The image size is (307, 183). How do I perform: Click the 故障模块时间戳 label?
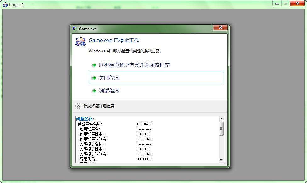(94, 154)
